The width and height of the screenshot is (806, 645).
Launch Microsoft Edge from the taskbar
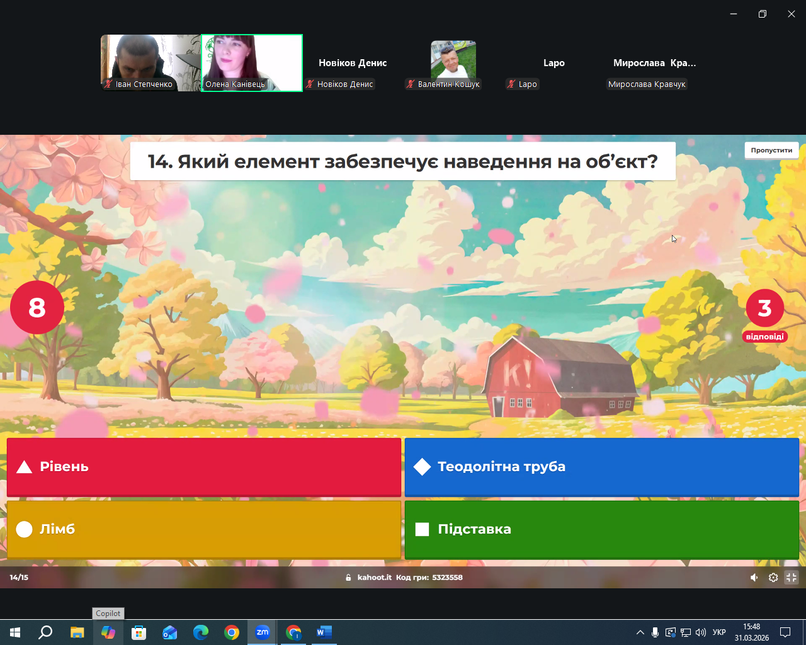pyautogui.click(x=201, y=632)
